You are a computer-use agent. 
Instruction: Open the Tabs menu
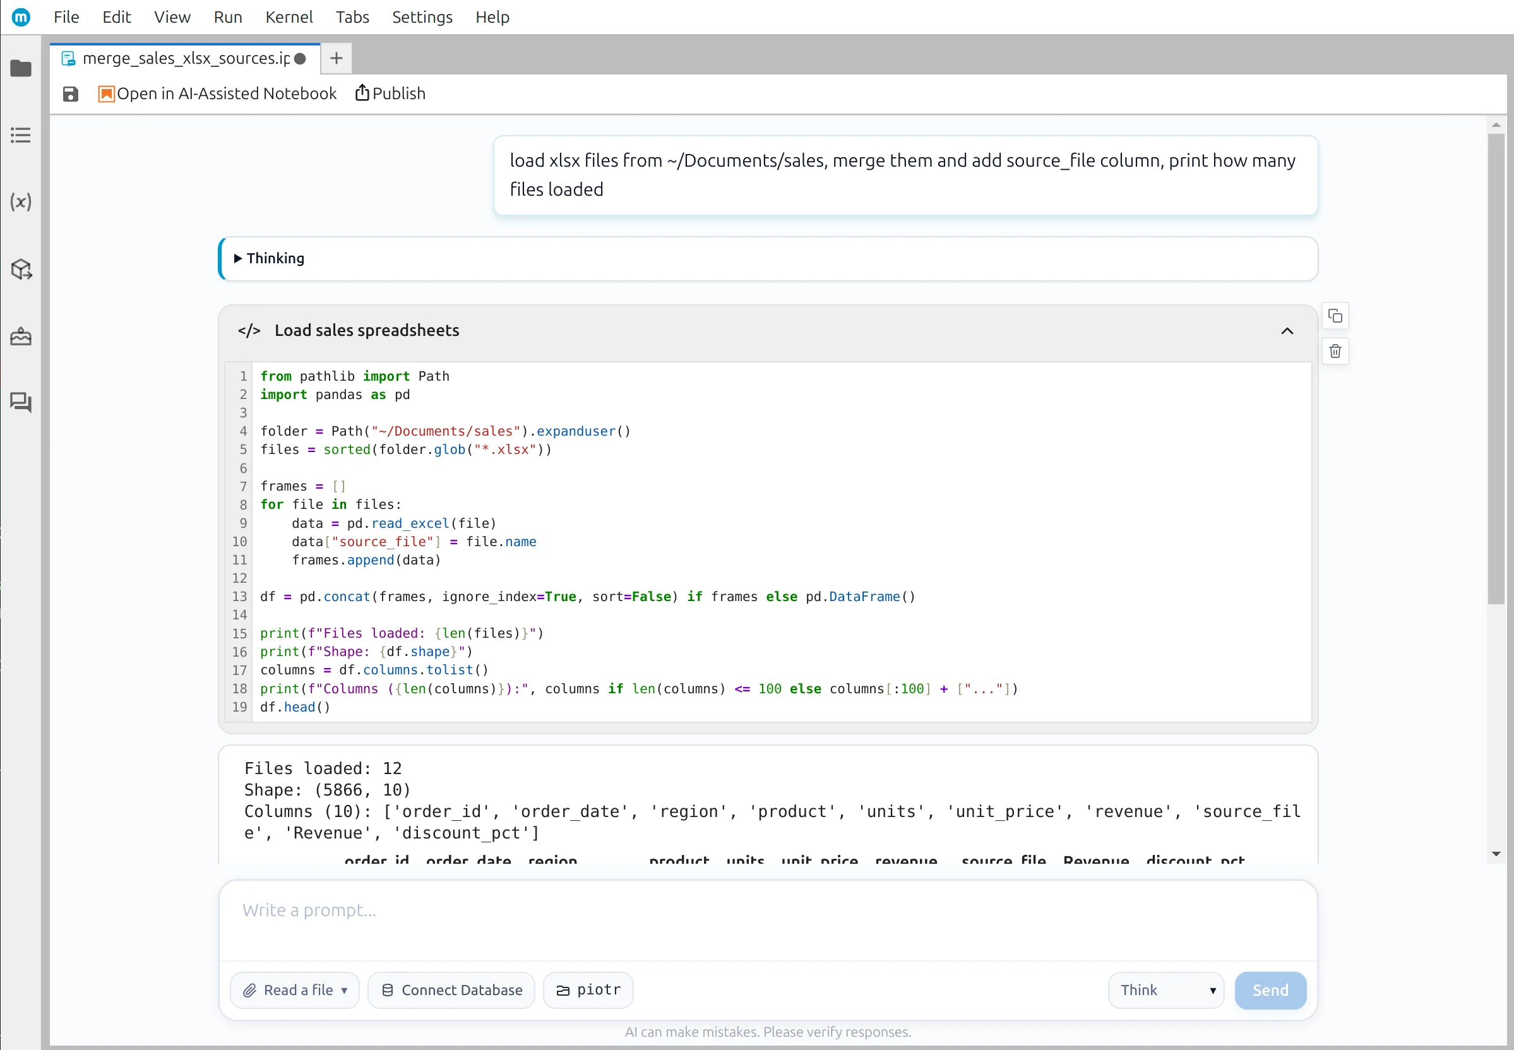pyautogui.click(x=352, y=17)
